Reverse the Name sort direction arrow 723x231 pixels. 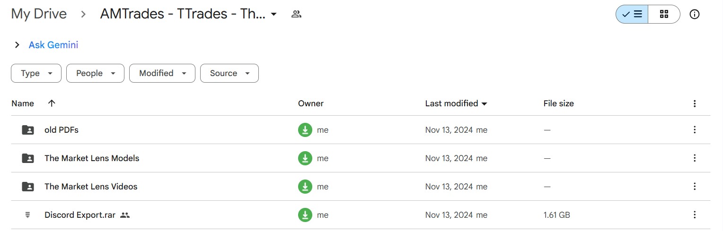(x=52, y=103)
